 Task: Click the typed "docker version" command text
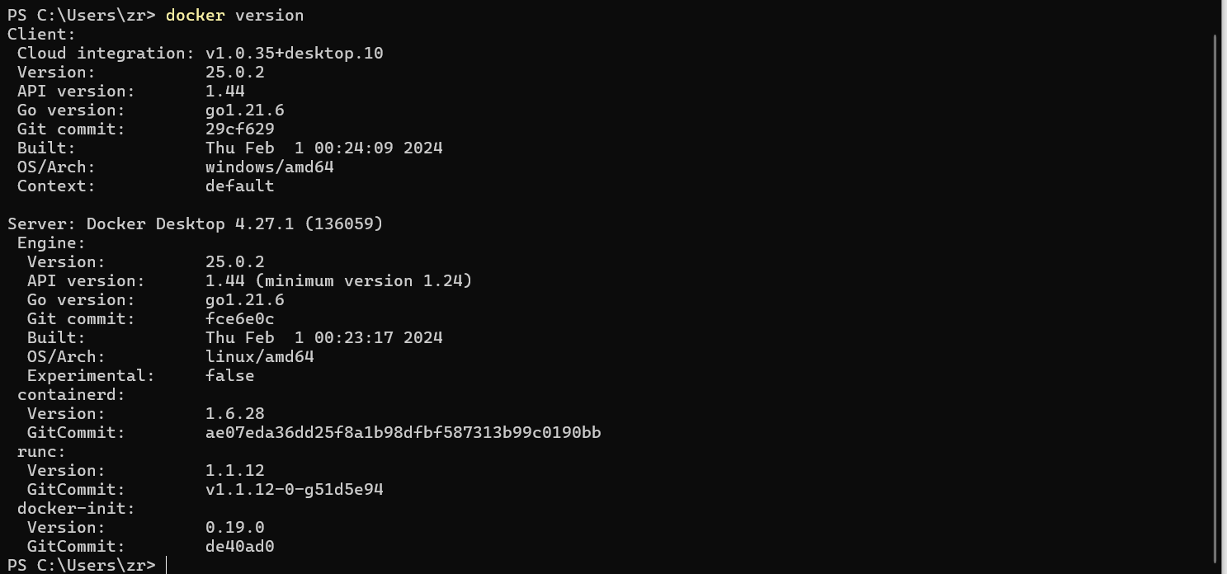pos(234,15)
